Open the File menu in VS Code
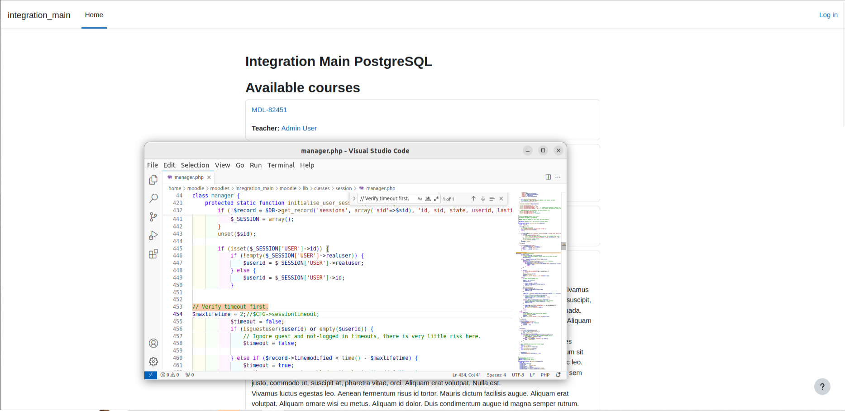Image resolution: width=845 pixels, height=411 pixels. [153, 165]
